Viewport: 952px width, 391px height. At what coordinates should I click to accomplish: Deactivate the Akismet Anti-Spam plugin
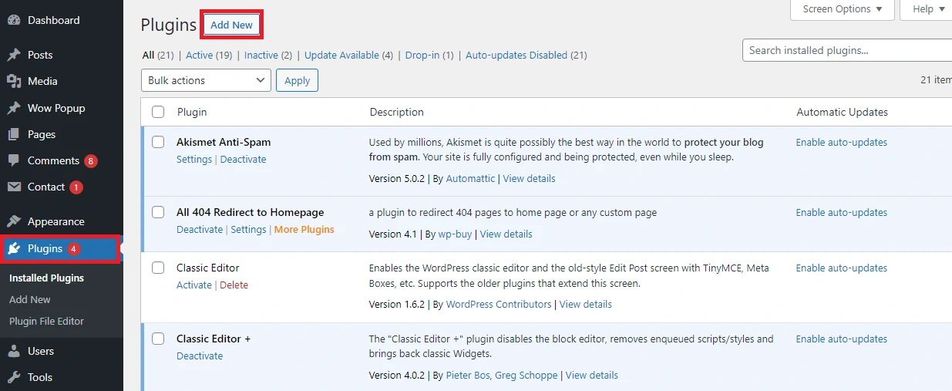click(x=243, y=160)
